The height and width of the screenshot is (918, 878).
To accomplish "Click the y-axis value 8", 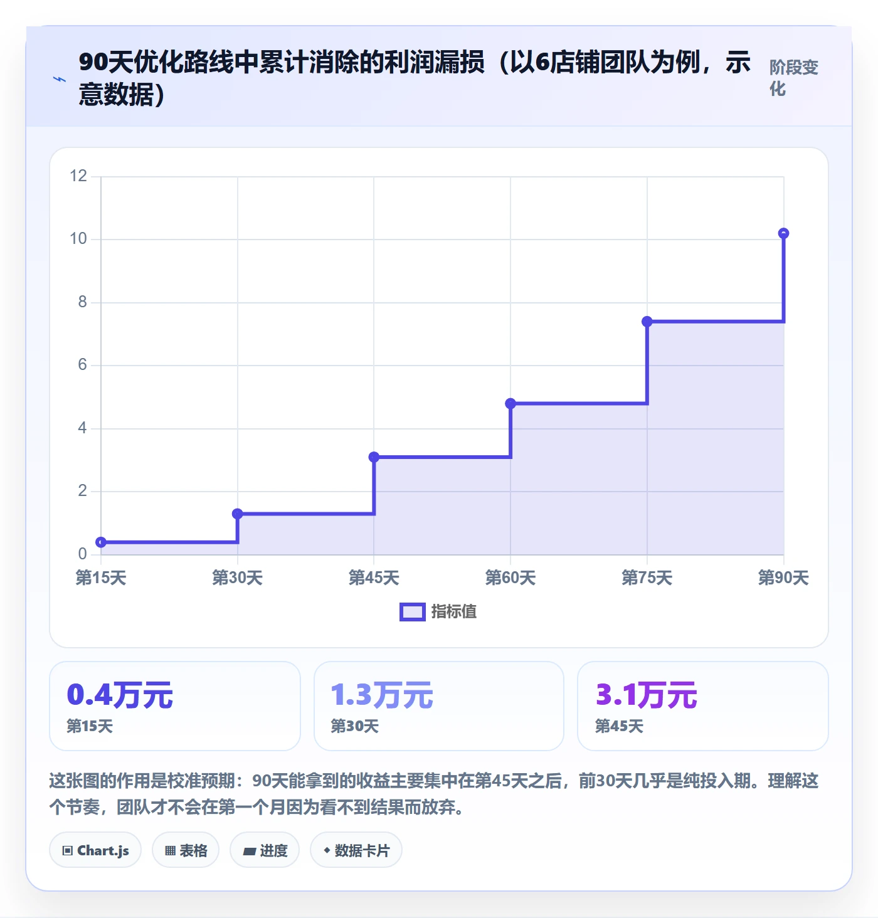I will pyautogui.click(x=82, y=302).
